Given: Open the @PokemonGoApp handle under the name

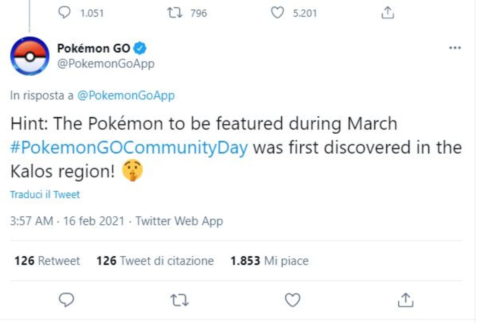Looking at the screenshot, I should click(105, 64).
